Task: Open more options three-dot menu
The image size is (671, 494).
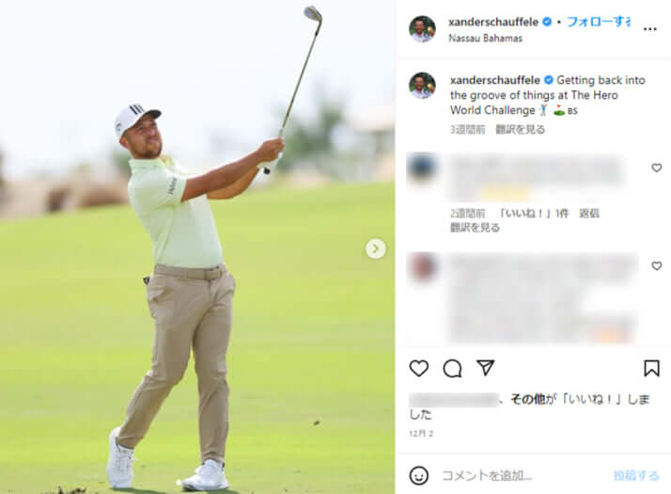Action: tap(649, 29)
